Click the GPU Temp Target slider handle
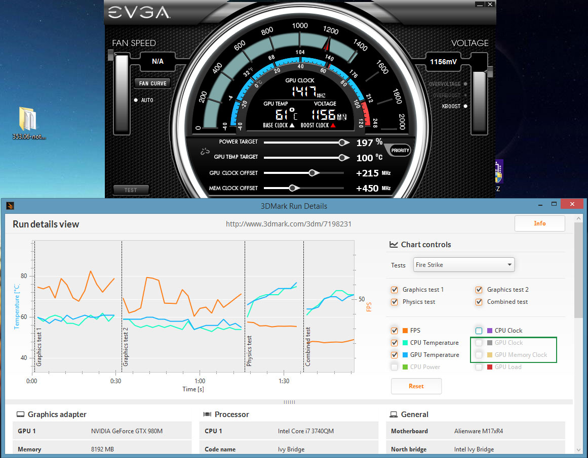This screenshot has width=588, height=458. point(343,158)
